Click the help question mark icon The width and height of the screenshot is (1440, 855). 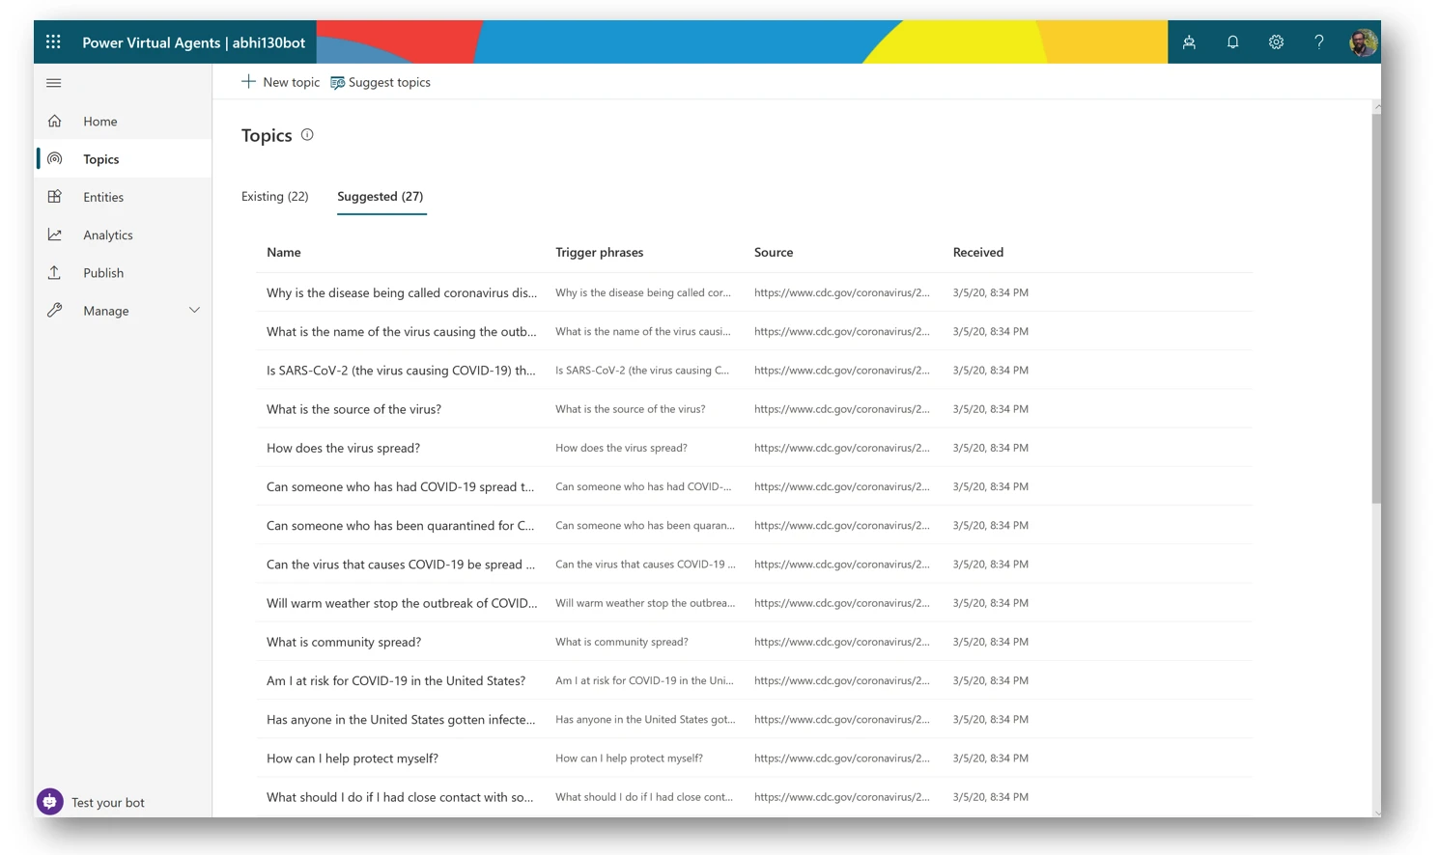click(1319, 41)
